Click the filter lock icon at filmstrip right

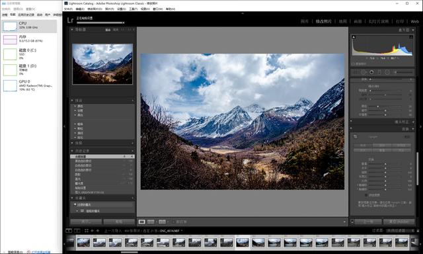click(418, 230)
